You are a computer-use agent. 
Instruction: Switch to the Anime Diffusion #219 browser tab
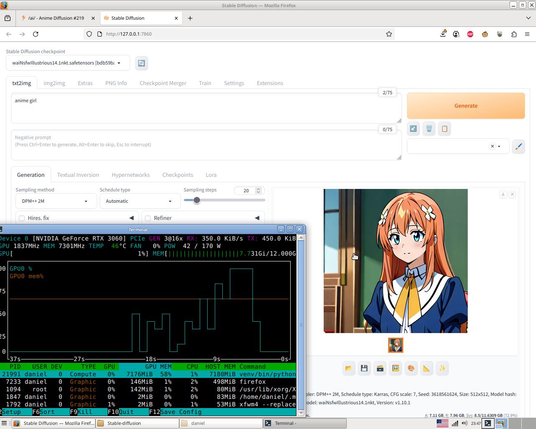(58, 18)
